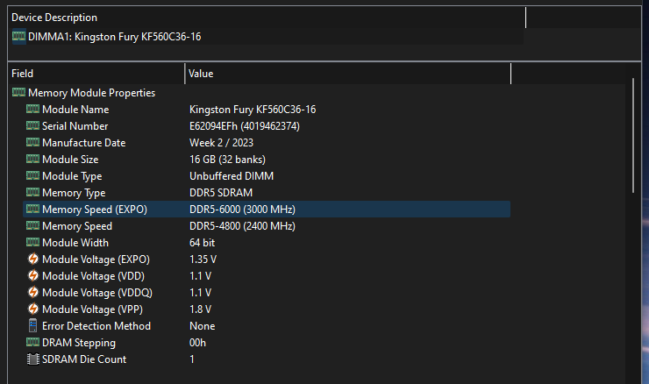Click the Module Voltage (VDDQ) icon
The image size is (649, 384).
coord(33,293)
